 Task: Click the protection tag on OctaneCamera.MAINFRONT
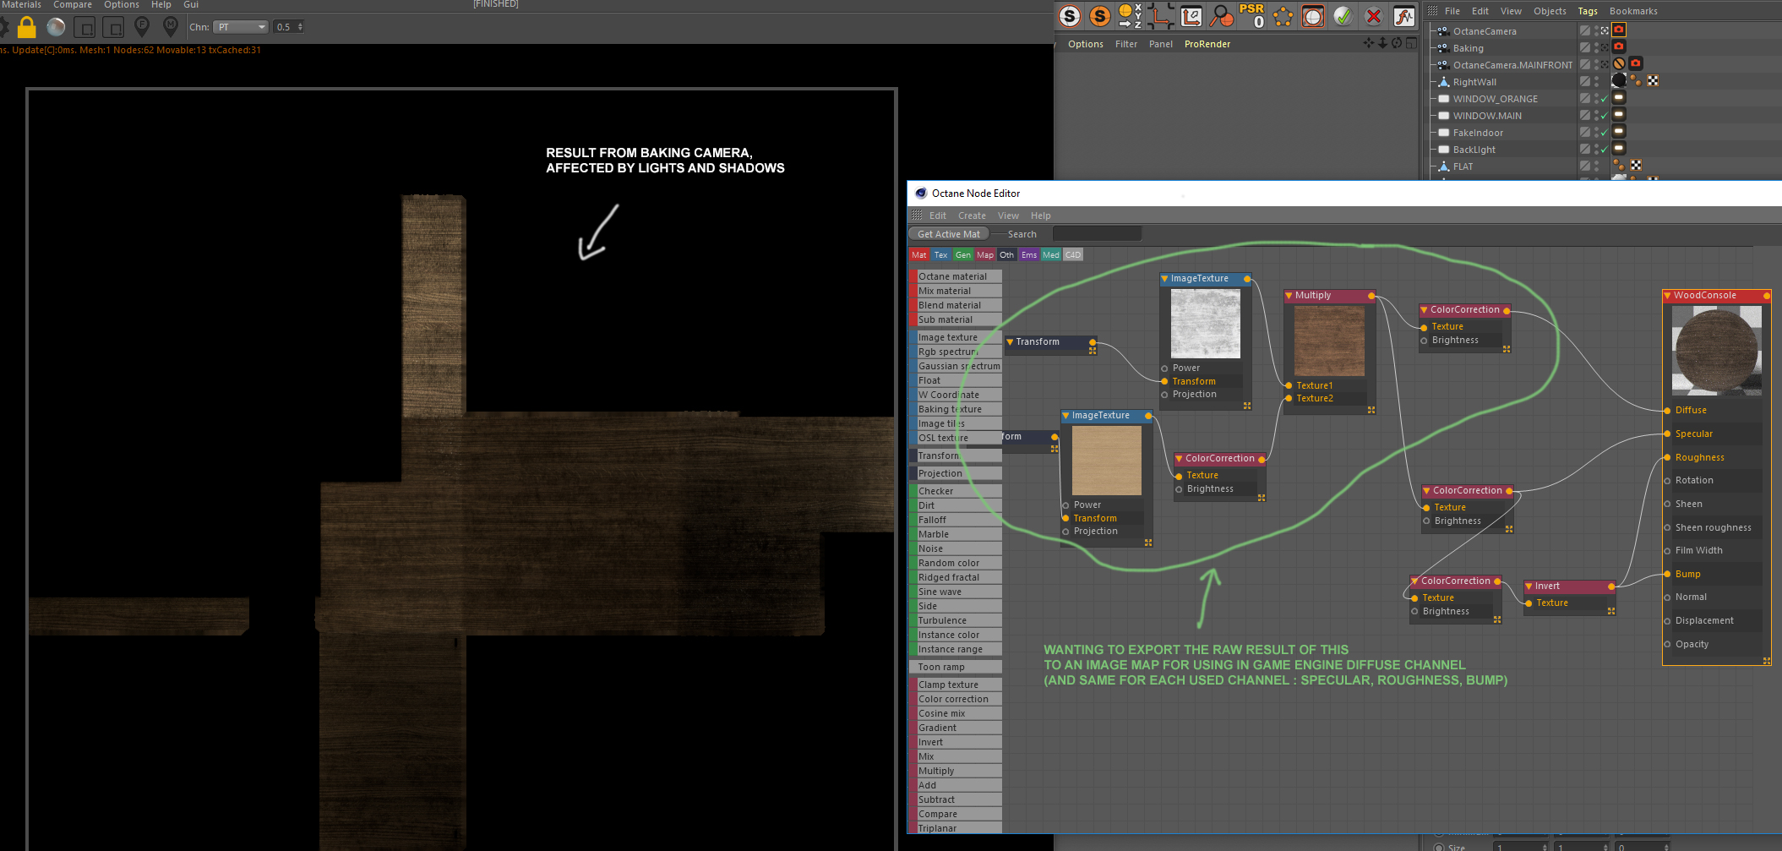tap(1619, 63)
